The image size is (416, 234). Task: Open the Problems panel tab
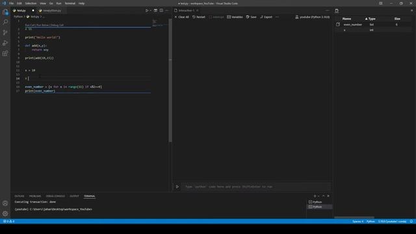tap(35, 196)
